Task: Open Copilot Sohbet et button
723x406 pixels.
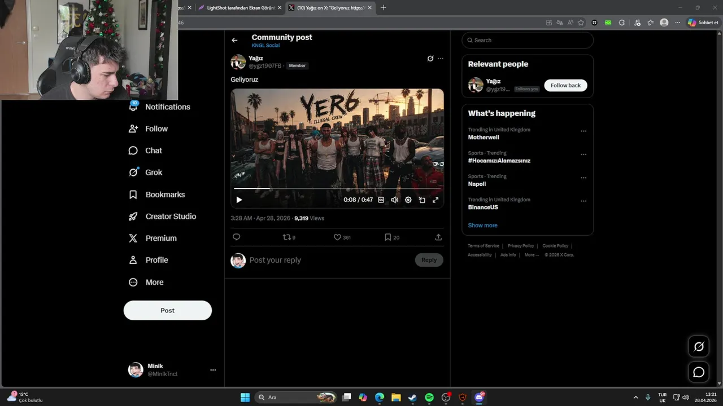Action: pos(703,23)
